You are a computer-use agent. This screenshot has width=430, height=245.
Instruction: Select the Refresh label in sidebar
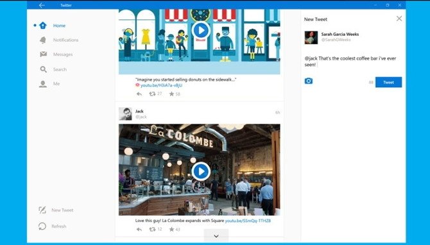[x=59, y=226]
